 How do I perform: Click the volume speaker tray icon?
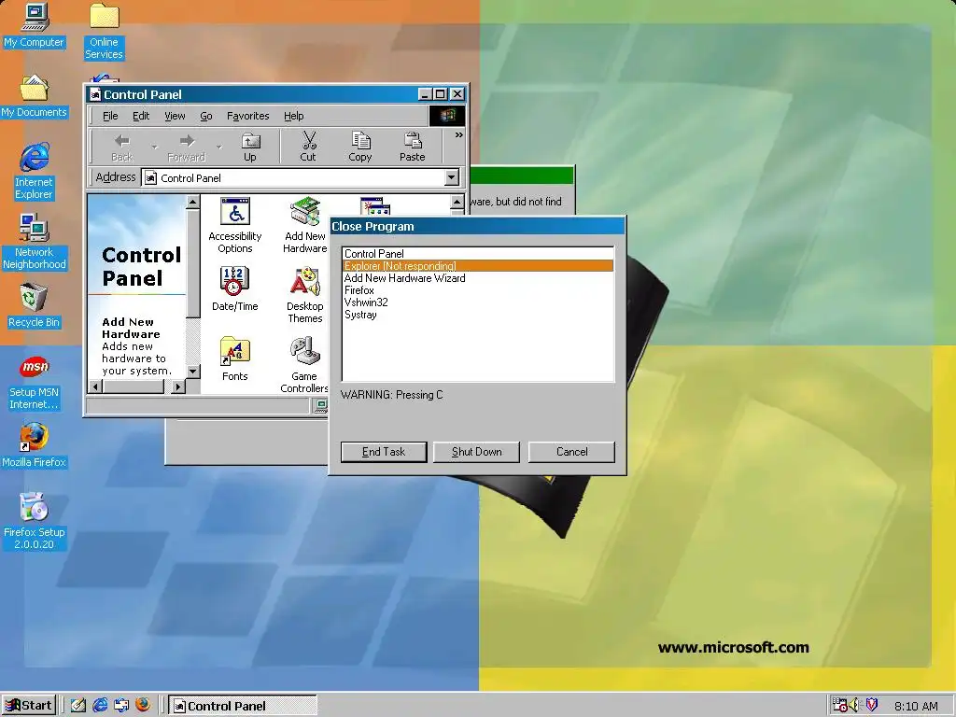point(855,706)
